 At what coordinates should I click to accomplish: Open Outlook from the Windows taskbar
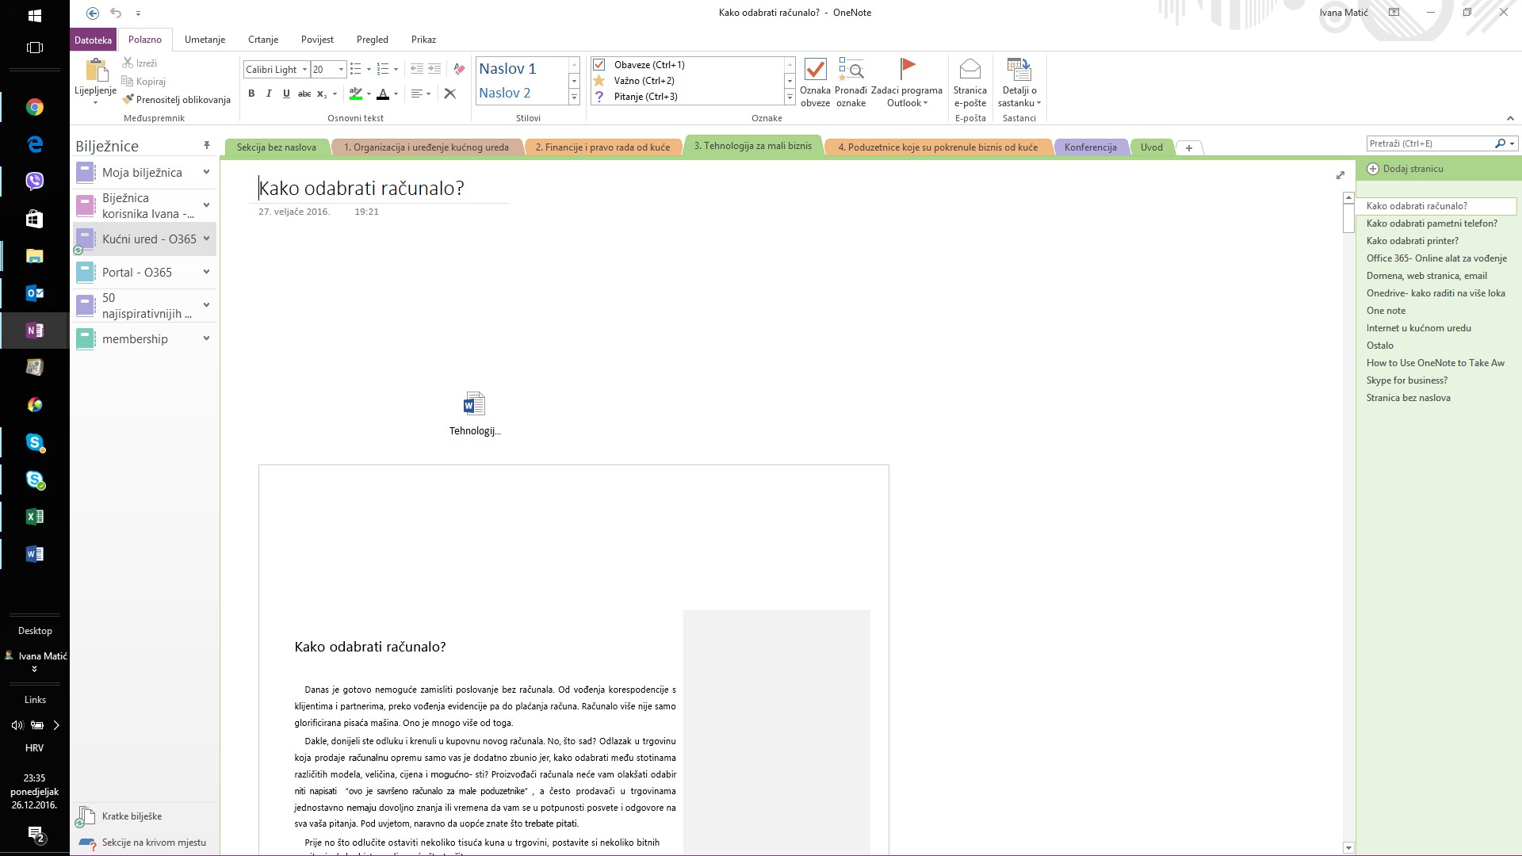[35, 293]
